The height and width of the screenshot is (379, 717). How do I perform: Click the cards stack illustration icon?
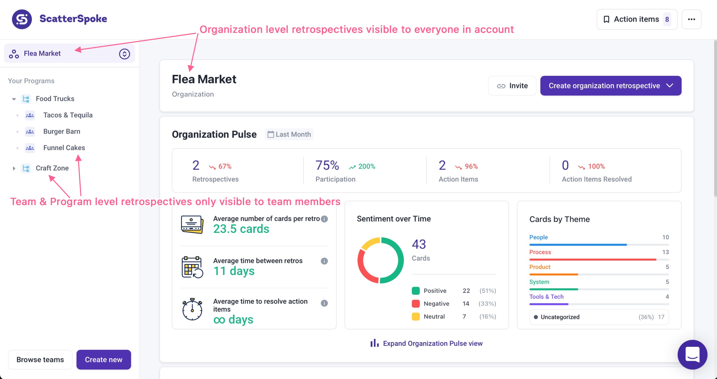192,224
